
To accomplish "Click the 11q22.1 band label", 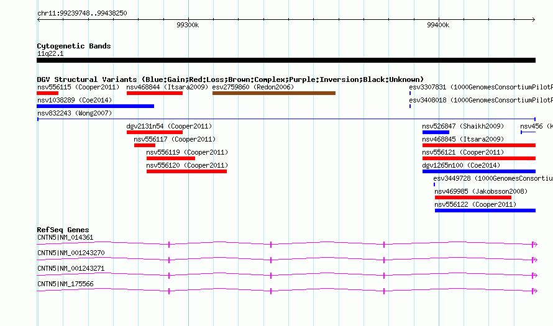I will click(50, 53).
